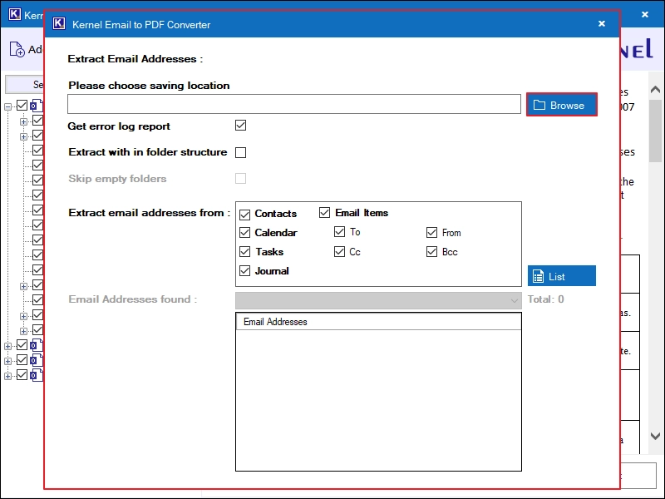Click the saving location input field
Screen dimensions: 665x499
coord(294,105)
